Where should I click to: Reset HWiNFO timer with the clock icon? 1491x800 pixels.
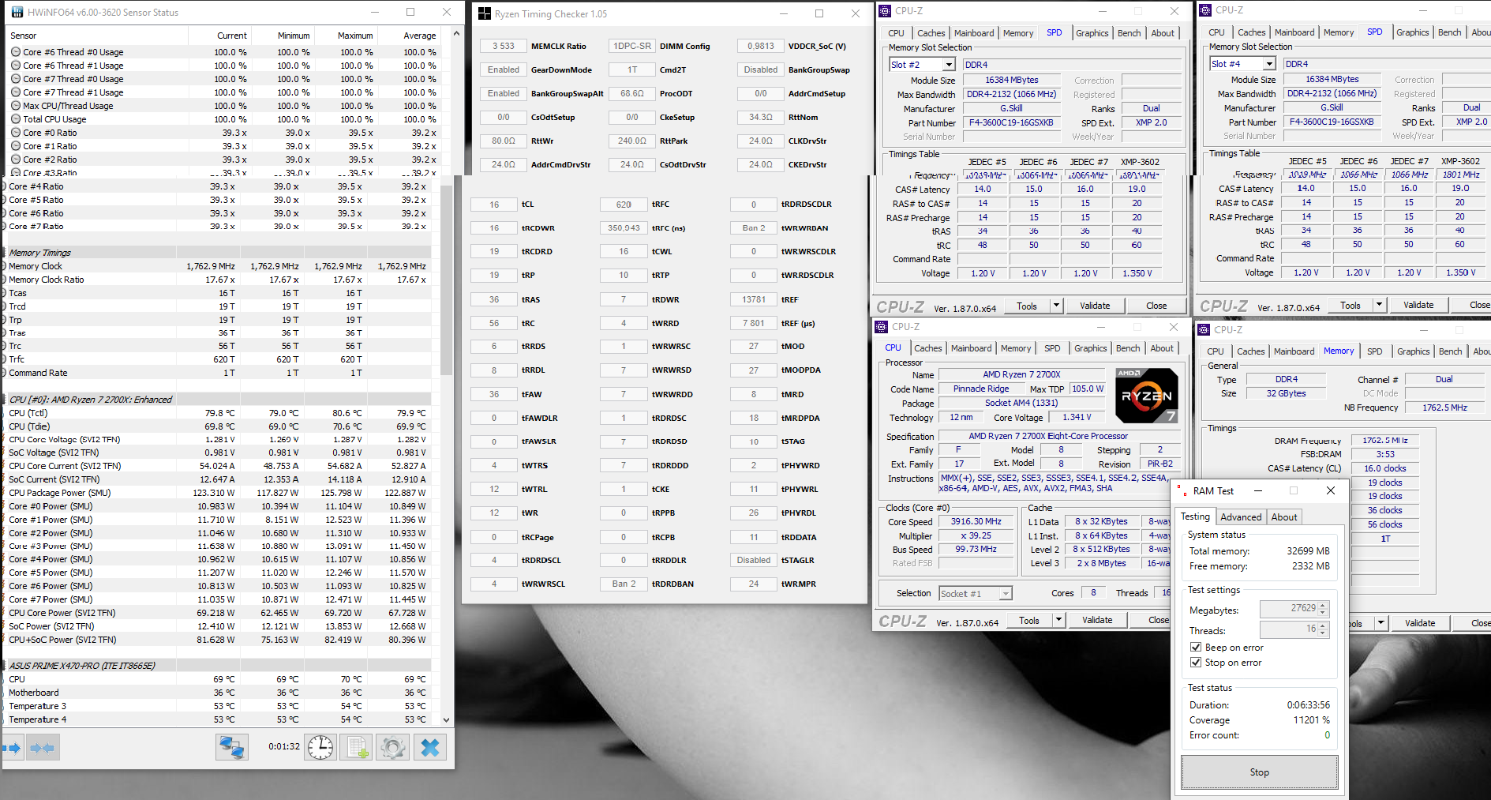click(x=320, y=747)
